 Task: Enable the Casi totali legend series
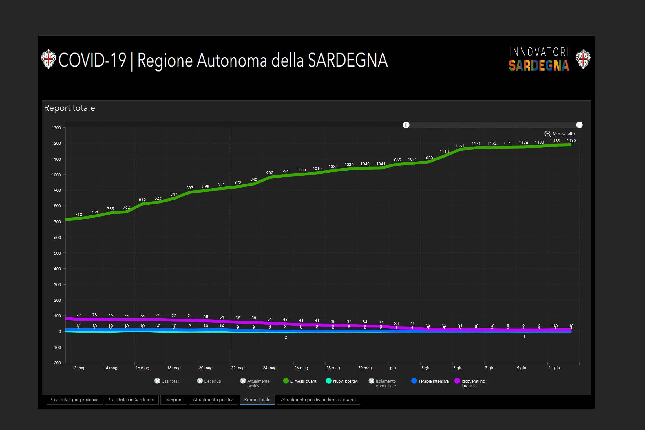(x=157, y=381)
